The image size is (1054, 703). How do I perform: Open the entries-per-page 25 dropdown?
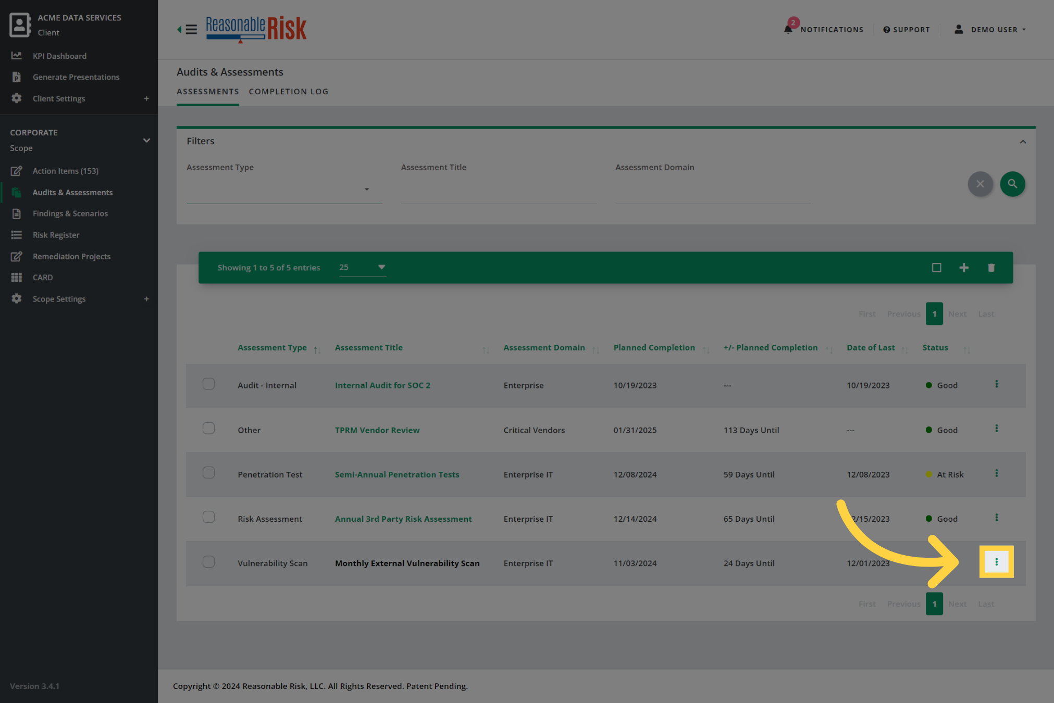click(x=363, y=267)
